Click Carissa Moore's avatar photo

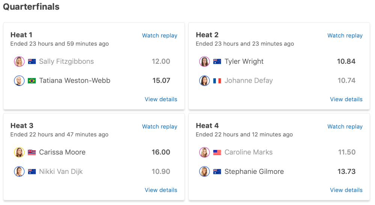point(19,152)
